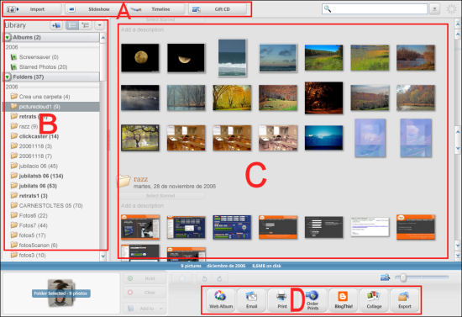The height and width of the screenshot is (317, 462).
Task: Collapse the Albums (2) section
Action: 7,38
